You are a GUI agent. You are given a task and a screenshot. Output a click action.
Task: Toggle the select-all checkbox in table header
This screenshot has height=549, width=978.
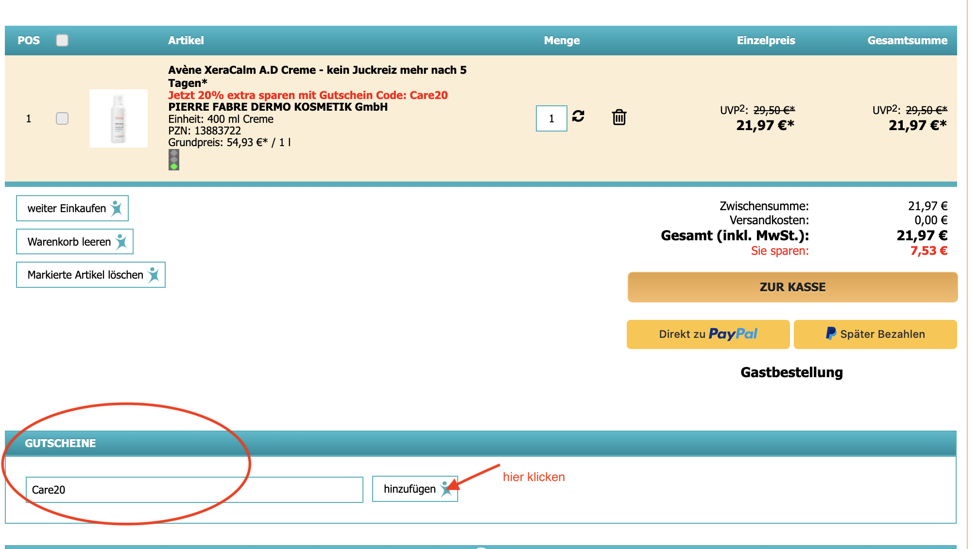coord(62,40)
